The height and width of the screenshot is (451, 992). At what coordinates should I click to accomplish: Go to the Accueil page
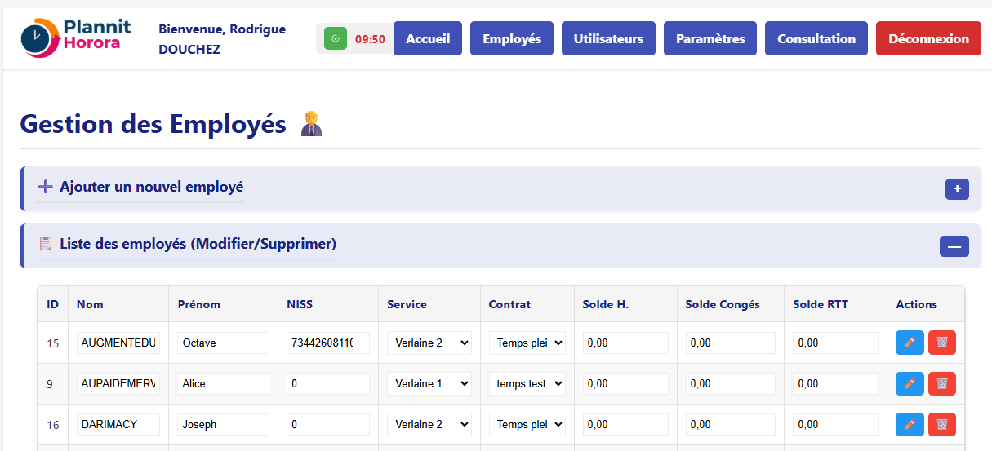click(428, 38)
